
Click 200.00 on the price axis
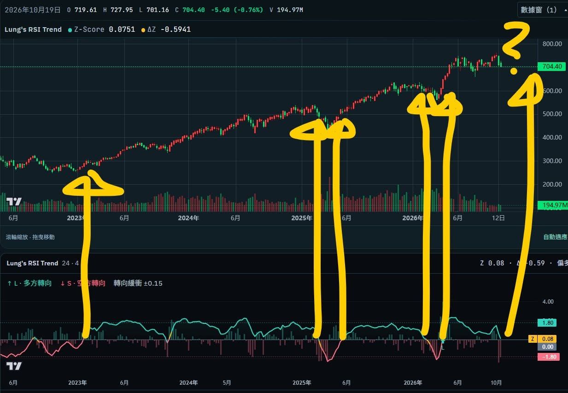coord(552,184)
